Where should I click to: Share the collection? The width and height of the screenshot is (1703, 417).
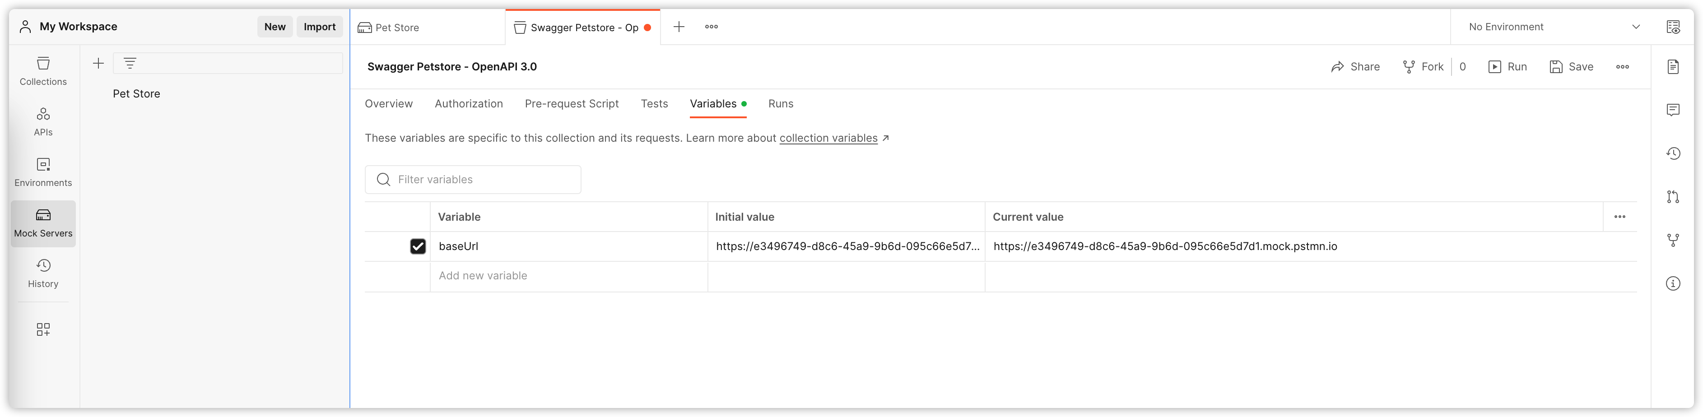(1355, 67)
